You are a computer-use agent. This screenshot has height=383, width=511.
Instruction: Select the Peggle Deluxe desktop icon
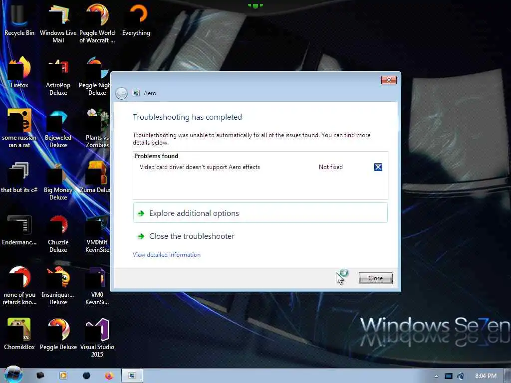(58, 334)
